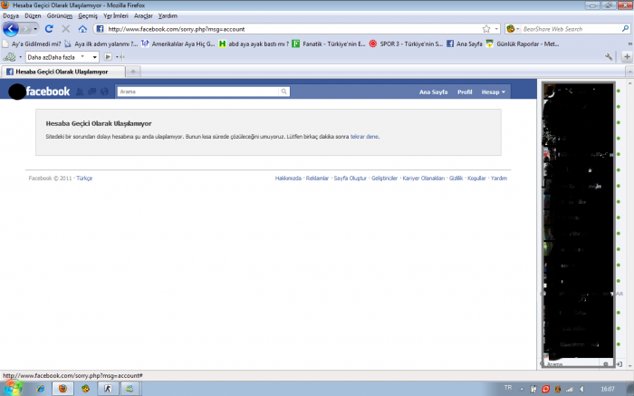Screen dimensions: 634x396
Task: Open the Yardım menu
Action: coord(168,15)
